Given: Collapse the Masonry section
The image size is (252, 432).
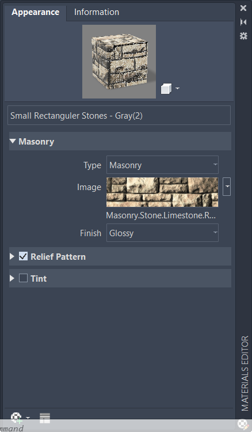Looking at the screenshot, I should (x=13, y=141).
